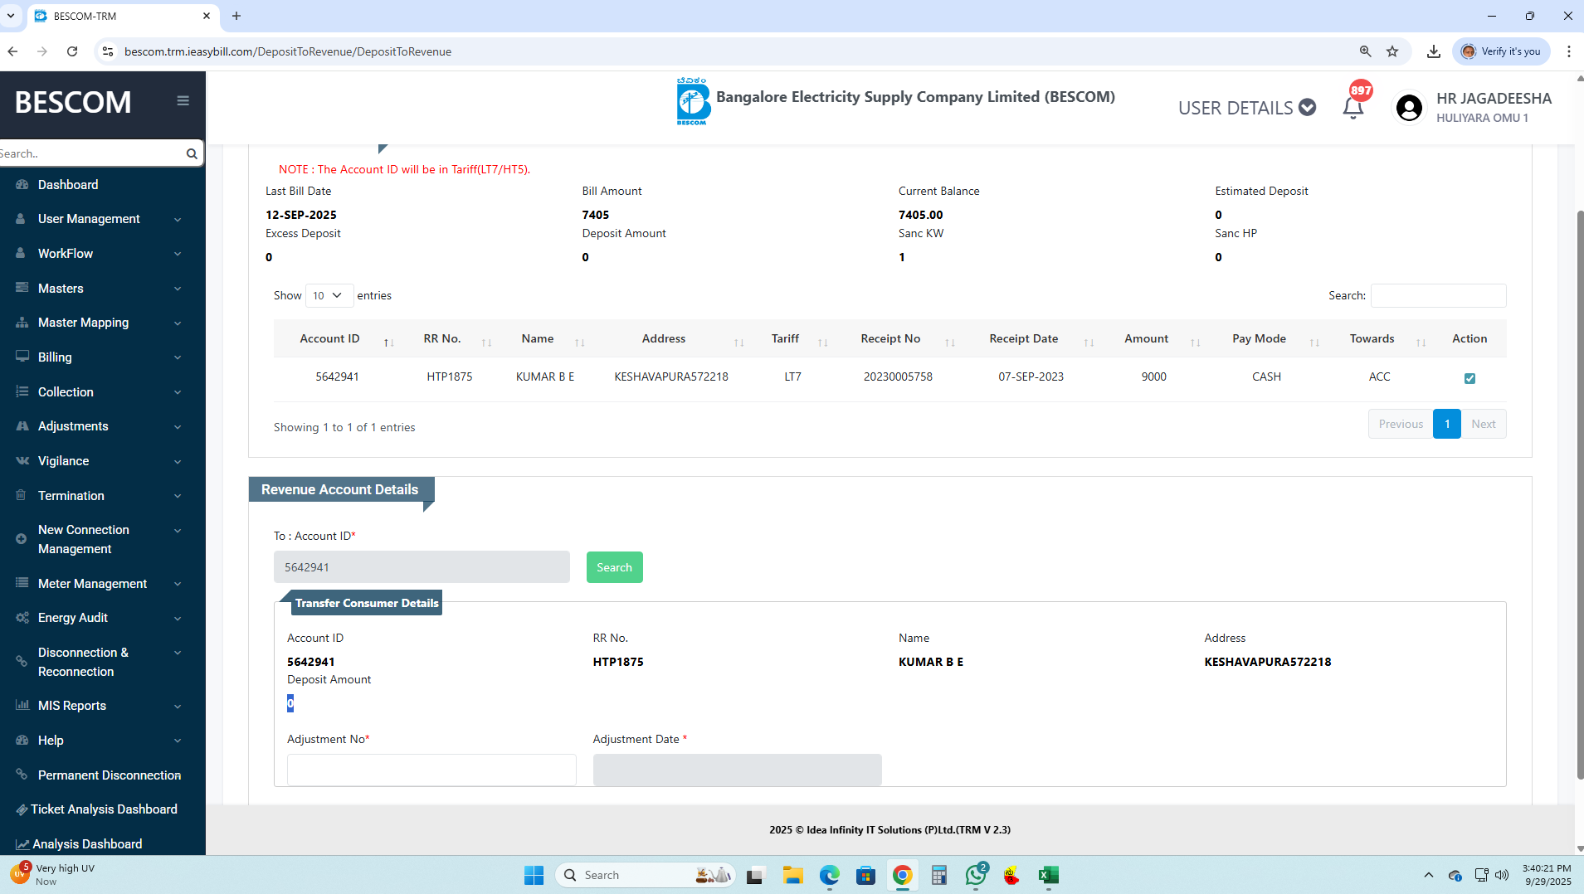The height and width of the screenshot is (894, 1584).
Task: Click the BESCOM logo in header
Action: point(692,103)
